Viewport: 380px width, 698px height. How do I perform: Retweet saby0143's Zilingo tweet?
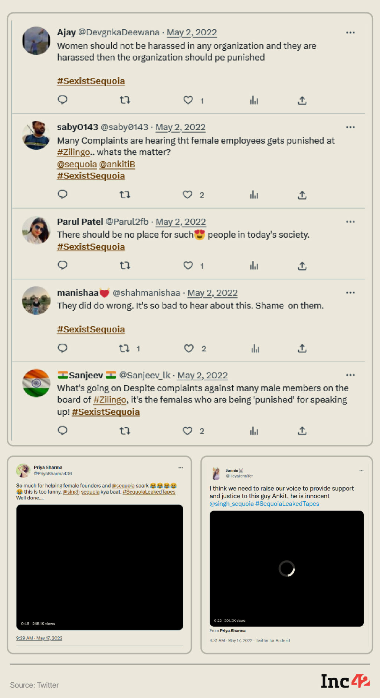click(x=125, y=194)
